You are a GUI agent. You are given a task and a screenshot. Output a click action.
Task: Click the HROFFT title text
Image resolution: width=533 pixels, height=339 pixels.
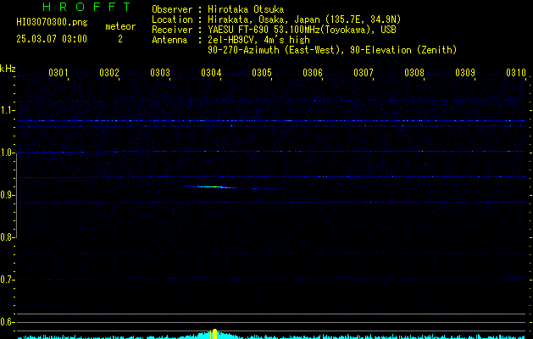(86, 7)
